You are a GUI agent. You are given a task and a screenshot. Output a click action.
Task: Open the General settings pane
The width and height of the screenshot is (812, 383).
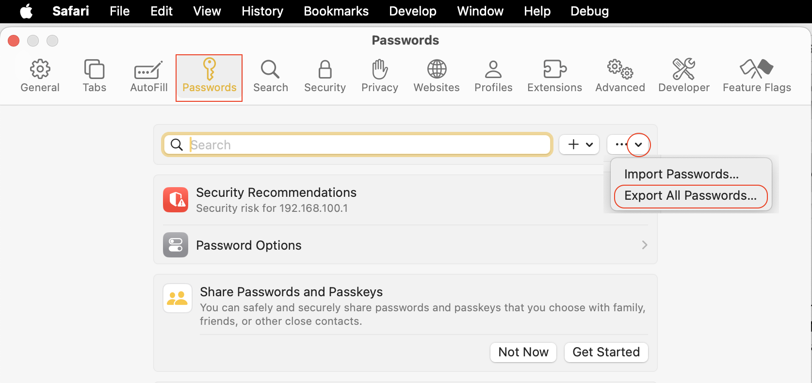click(x=40, y=76)
